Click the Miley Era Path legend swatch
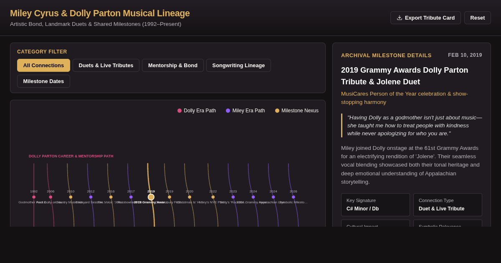 (228, 111)
